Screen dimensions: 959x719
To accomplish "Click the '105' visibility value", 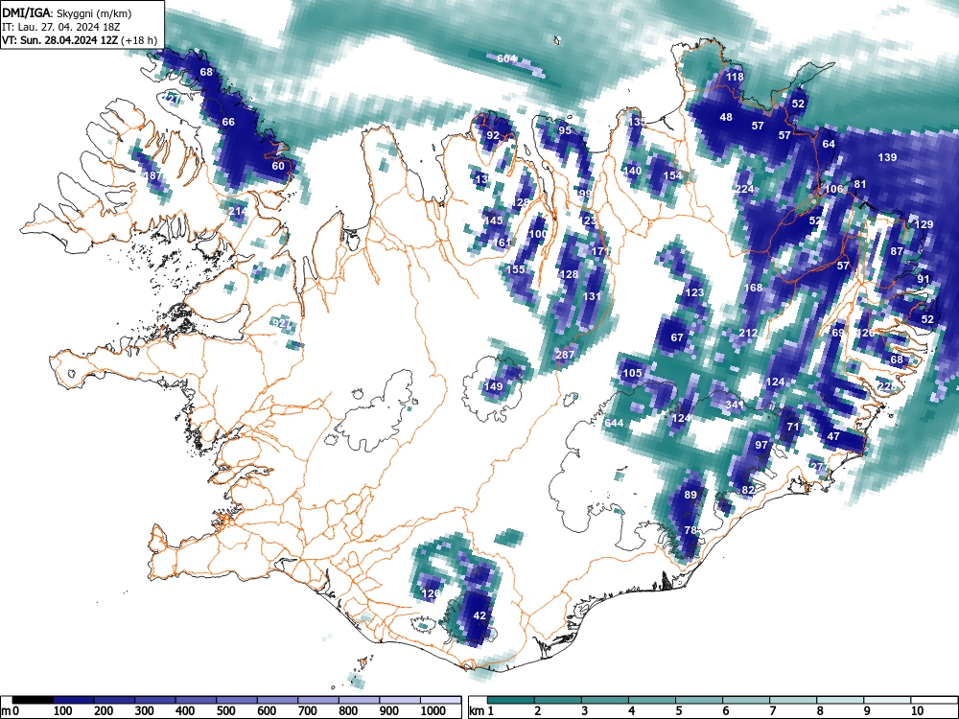I will pyautogui.click(x=632, y=373).
